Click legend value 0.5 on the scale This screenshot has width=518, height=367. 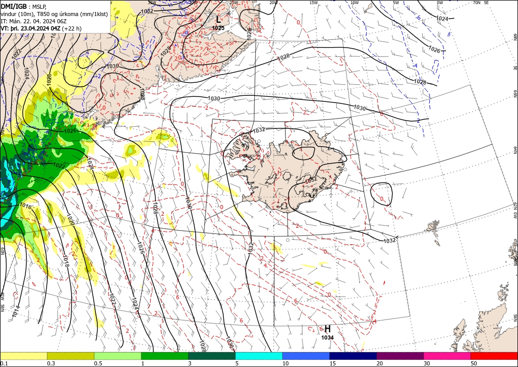[x=98, y=363]
